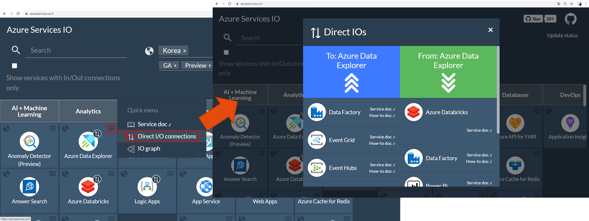
Task: Click the Azure API for FHIR icon
Action: pos(515,123)
